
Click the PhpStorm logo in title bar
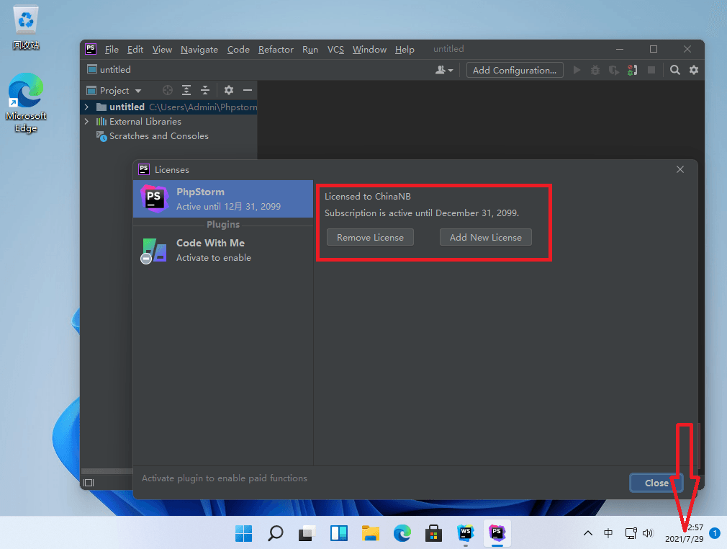91,49
